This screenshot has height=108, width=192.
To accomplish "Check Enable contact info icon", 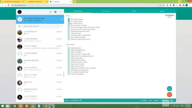I will point(69,66).
